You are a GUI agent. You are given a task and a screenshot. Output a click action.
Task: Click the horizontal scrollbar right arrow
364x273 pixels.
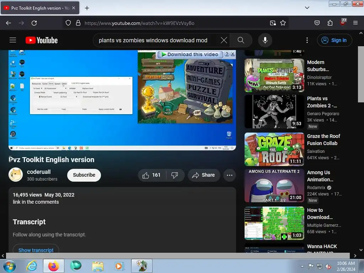[x=355, y=256]
